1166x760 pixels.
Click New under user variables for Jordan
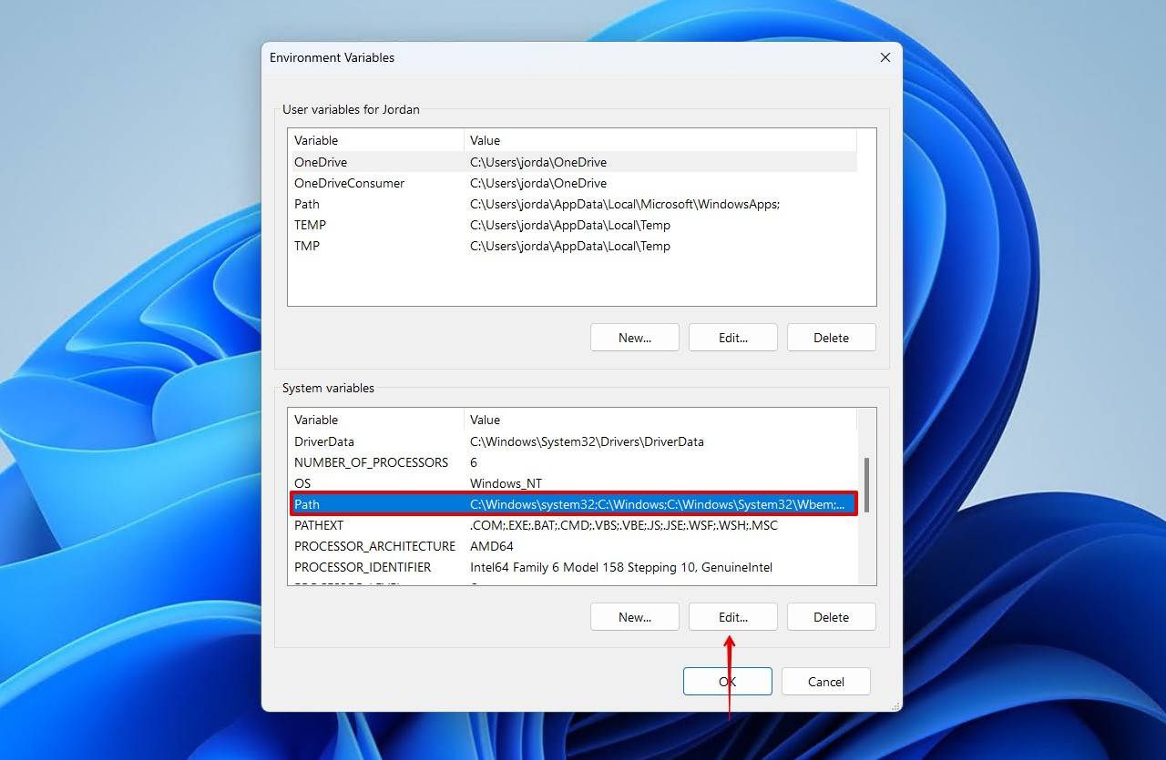pos(635,338)
